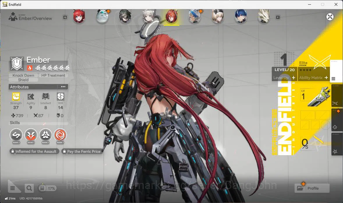Click the magnifier search icon
Screen dimensions: 343x203
tap(29, 188)
